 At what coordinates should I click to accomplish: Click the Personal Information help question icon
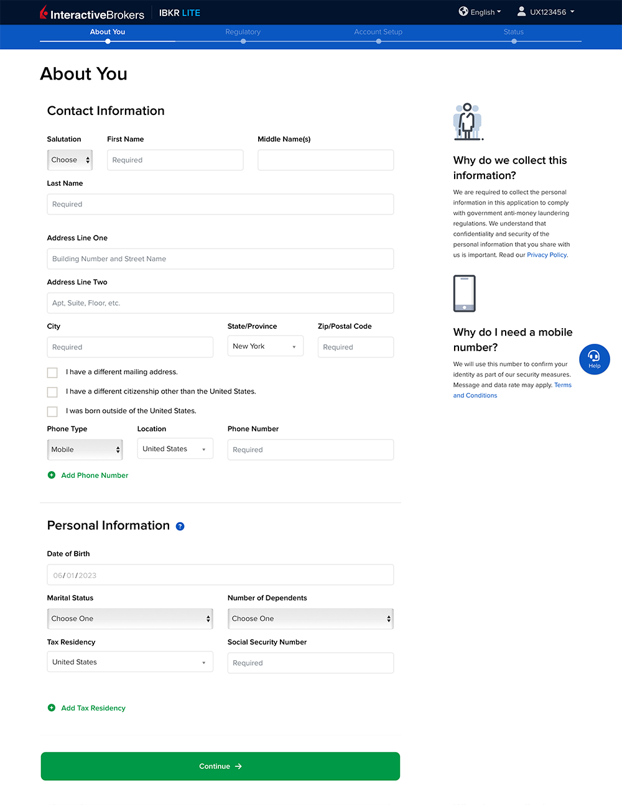pyautogui.click(x=180, y=527)
